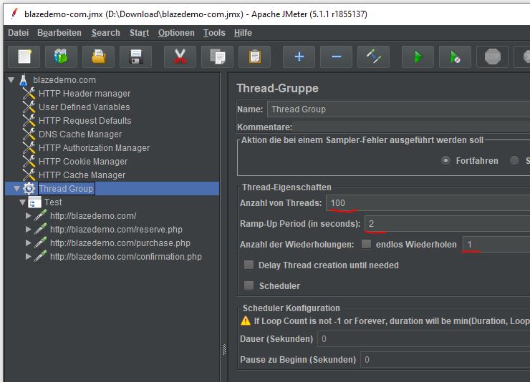Collapse the Thread Group tree node
Image resolution: width=530 pixels, height=382 pixels.
[17, 189]
